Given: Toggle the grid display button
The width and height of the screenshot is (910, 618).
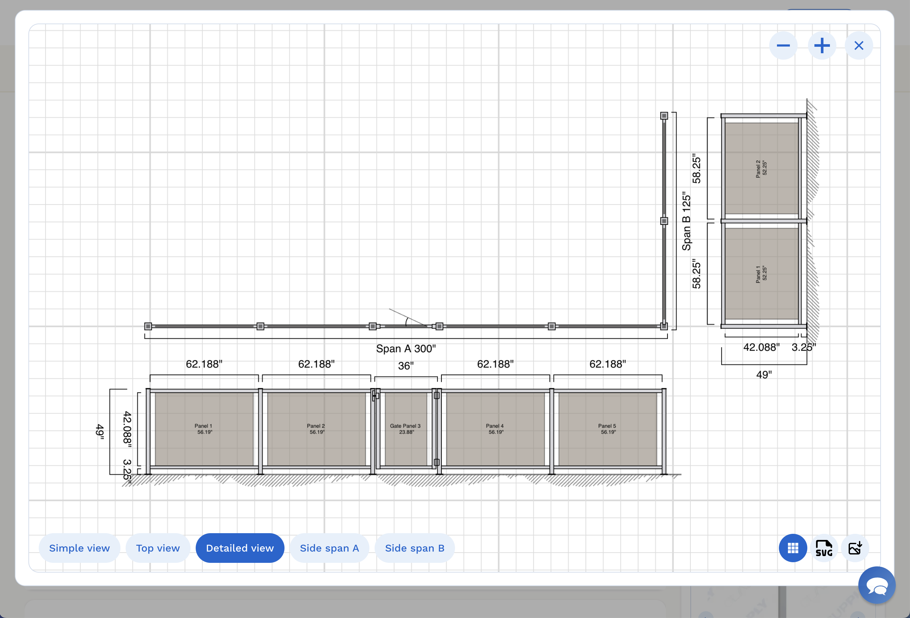Looking at the screenshot, I should [x=793, y=548].
